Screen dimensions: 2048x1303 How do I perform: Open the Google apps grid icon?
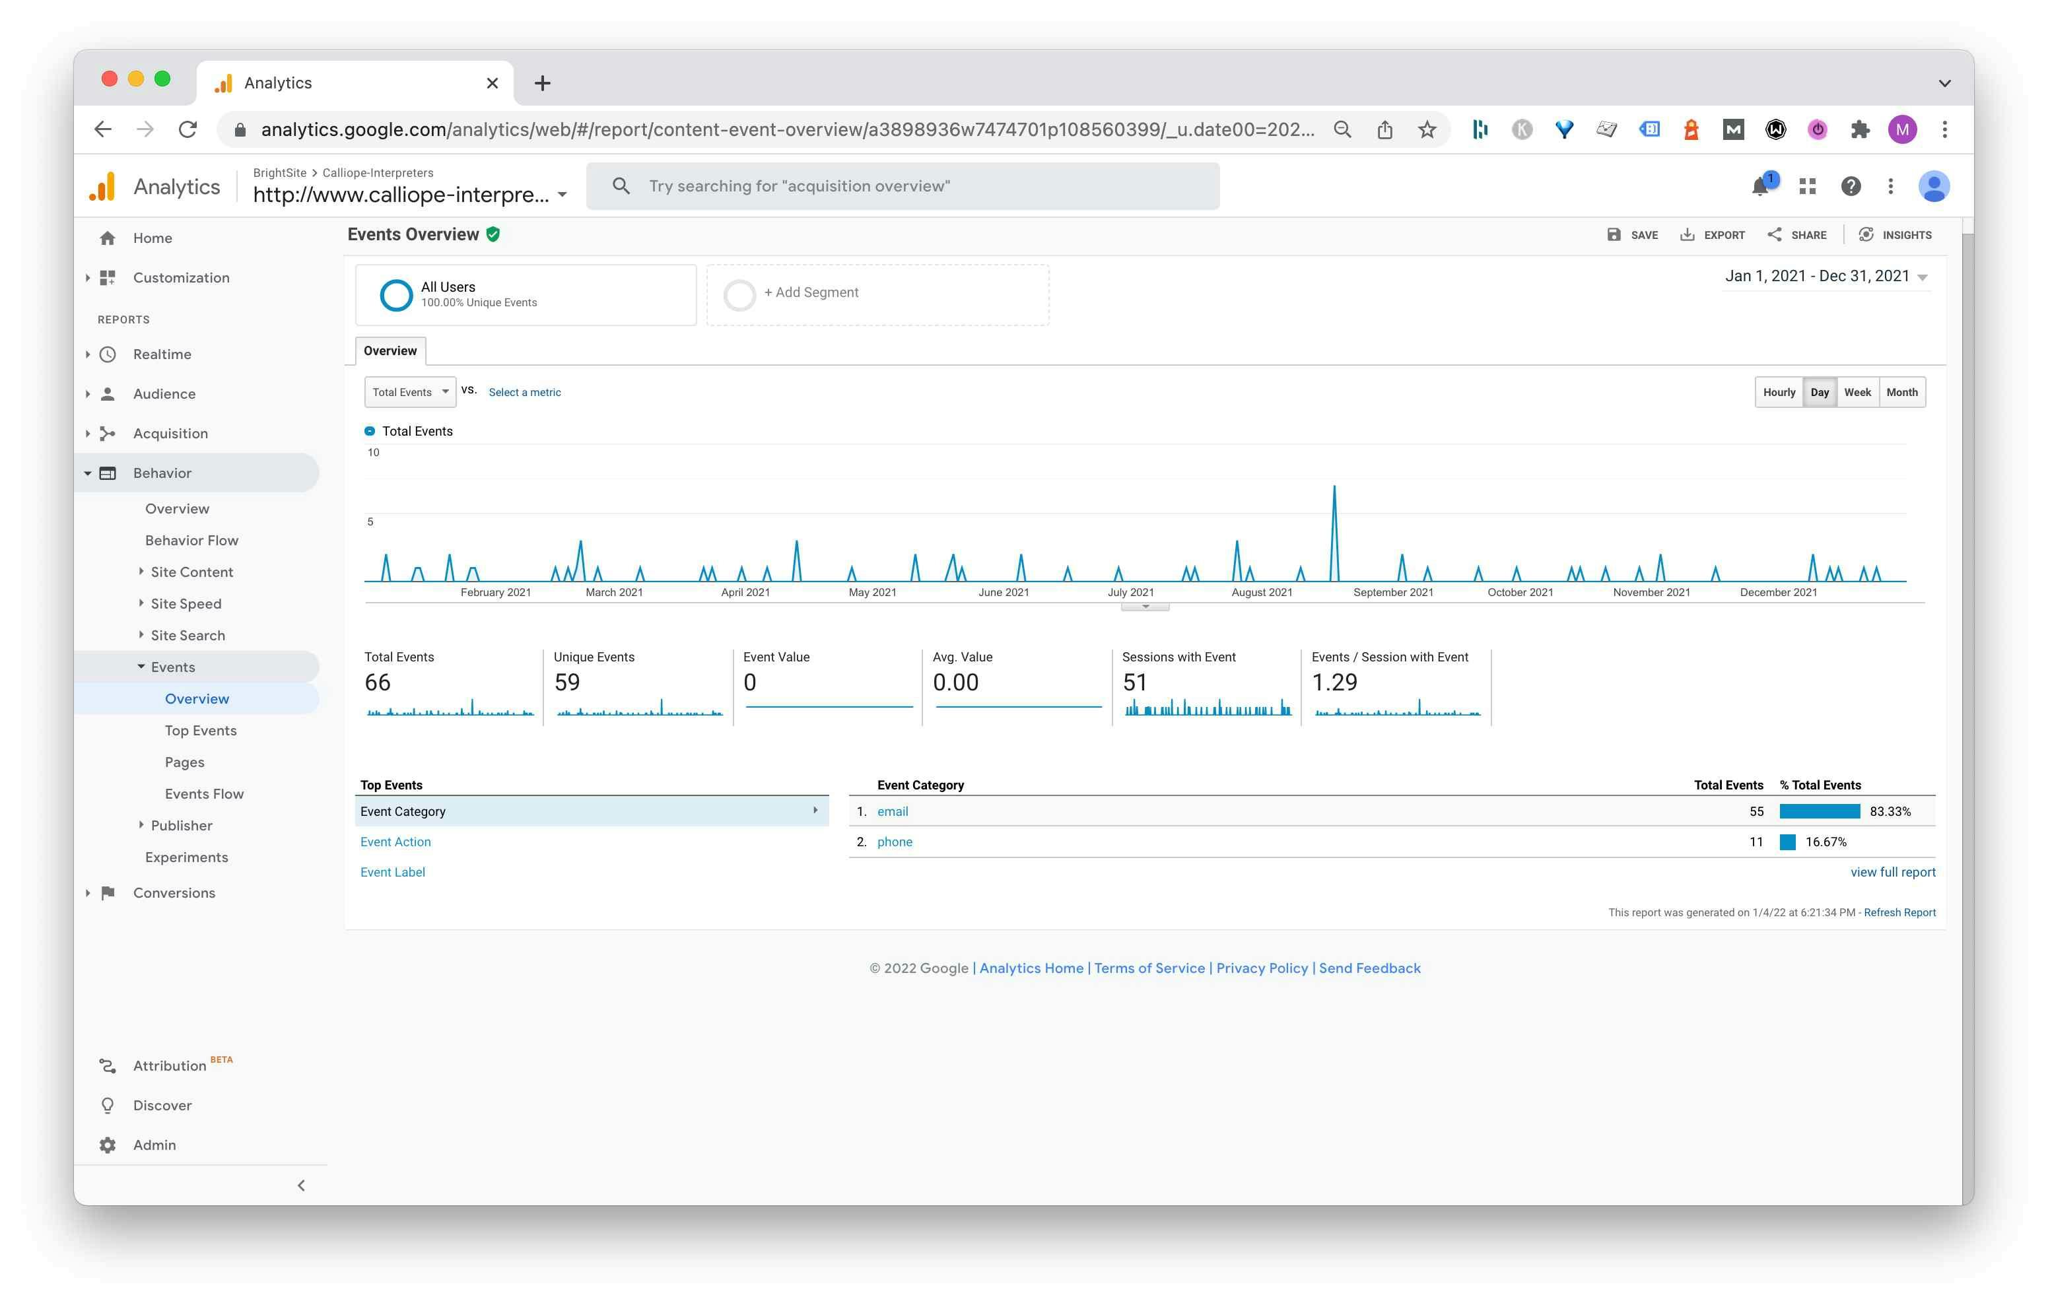pyautogui.click(x=1807, y=186)
